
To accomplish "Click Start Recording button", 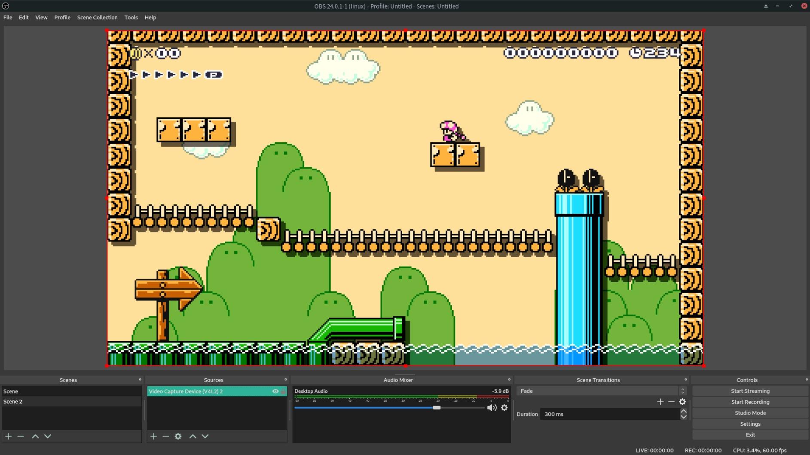I will coord(750,402).
